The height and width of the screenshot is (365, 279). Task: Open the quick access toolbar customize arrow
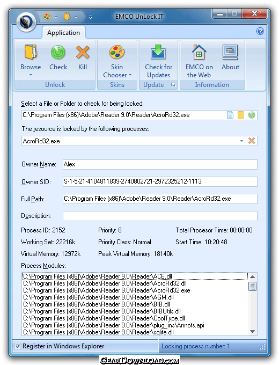point(90,17)
